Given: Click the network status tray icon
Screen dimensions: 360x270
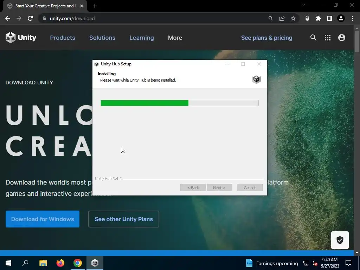Looking at the screenshot, I should [306, 263].
